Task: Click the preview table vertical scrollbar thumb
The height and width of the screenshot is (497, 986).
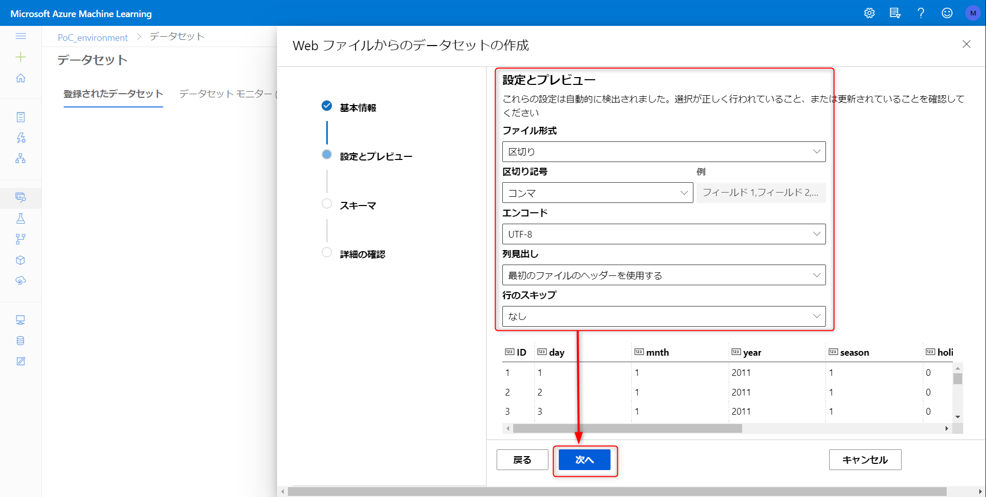Action: tap(958, 378)
